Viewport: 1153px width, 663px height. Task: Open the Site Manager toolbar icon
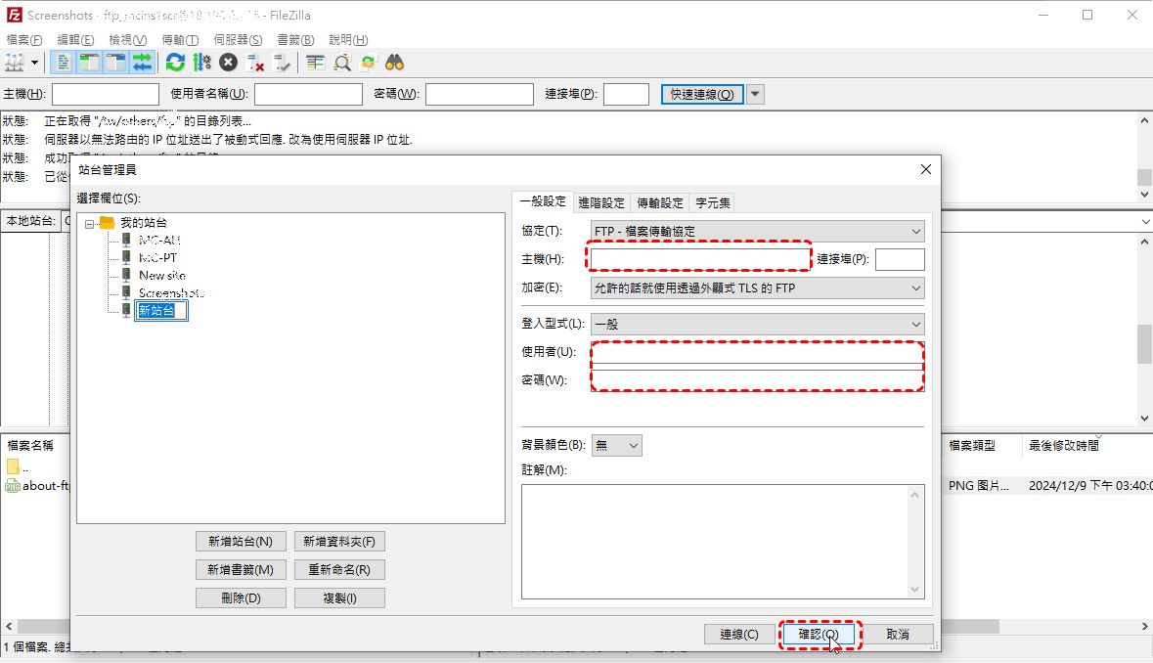[x=15, y=63]
